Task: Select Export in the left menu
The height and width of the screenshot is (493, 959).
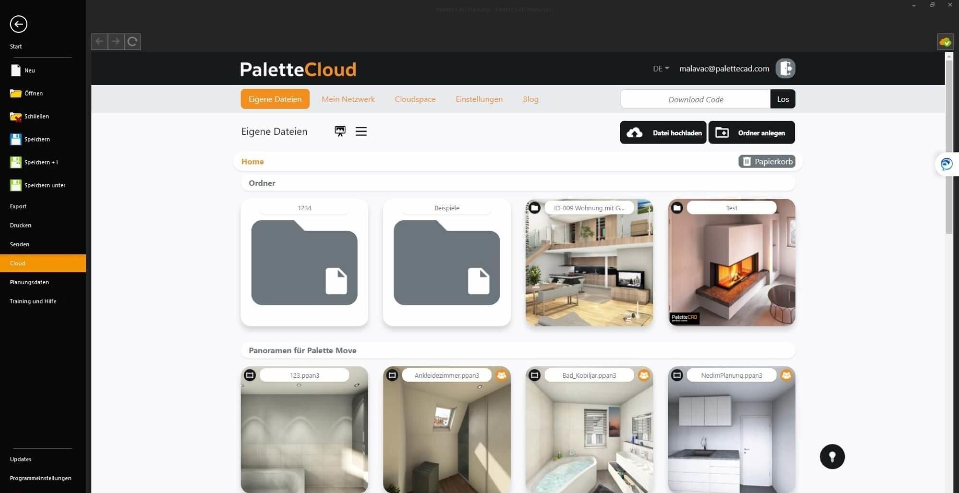Action: pos(18,206)
